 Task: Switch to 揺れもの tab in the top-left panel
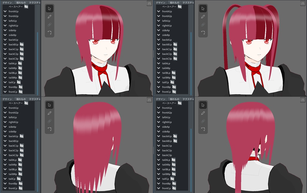21,2
